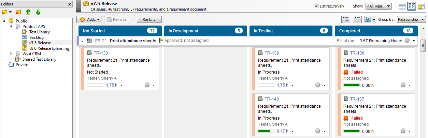
Task: Switch to list view icon
Action: [402, 6]
